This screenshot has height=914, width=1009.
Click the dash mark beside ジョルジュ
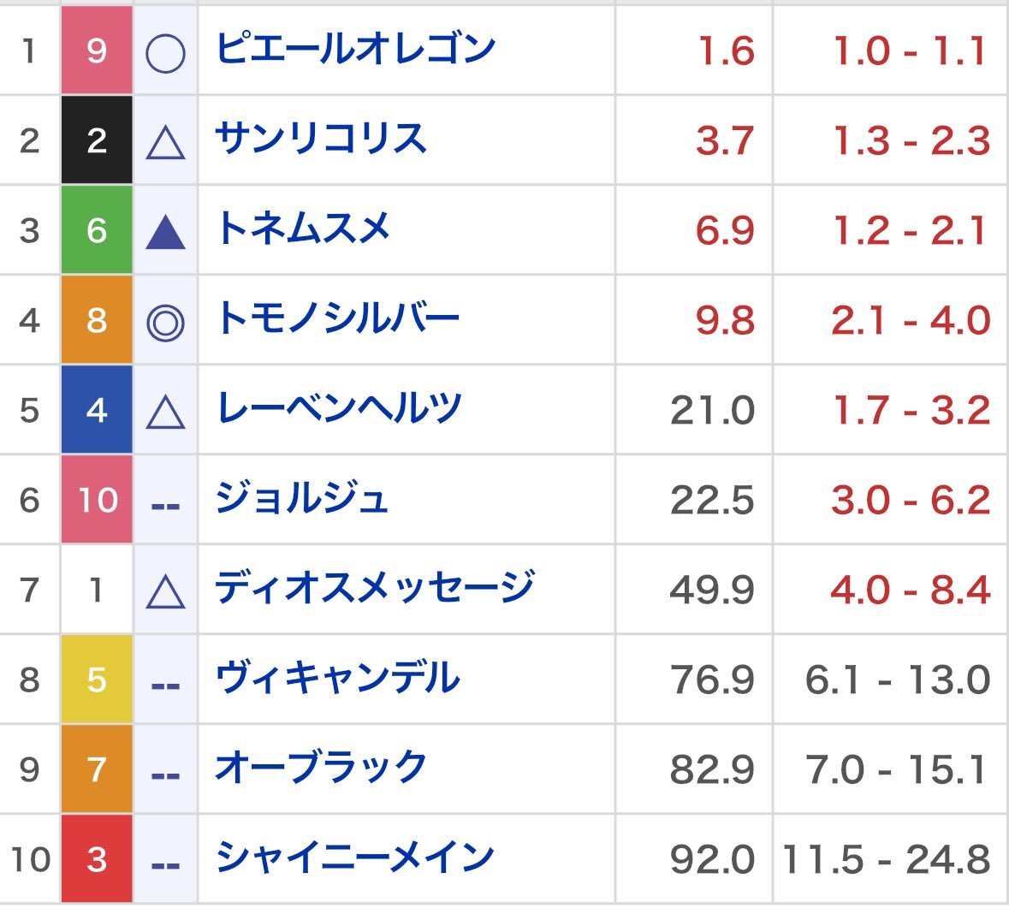[x=165, y=507]
